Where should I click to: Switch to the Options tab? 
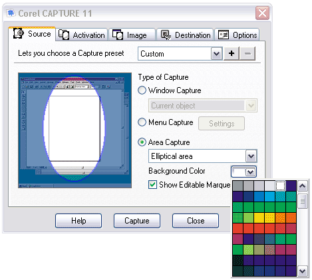[237, 35]
